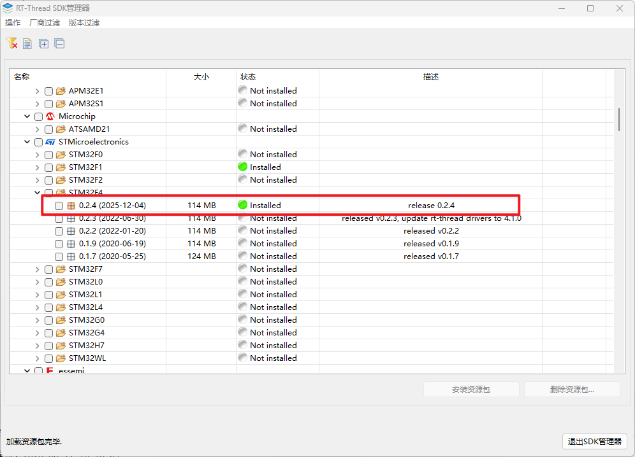Click the APM32E1 folder icon
This screenshot has height=457, width=635.
[61, 91]
